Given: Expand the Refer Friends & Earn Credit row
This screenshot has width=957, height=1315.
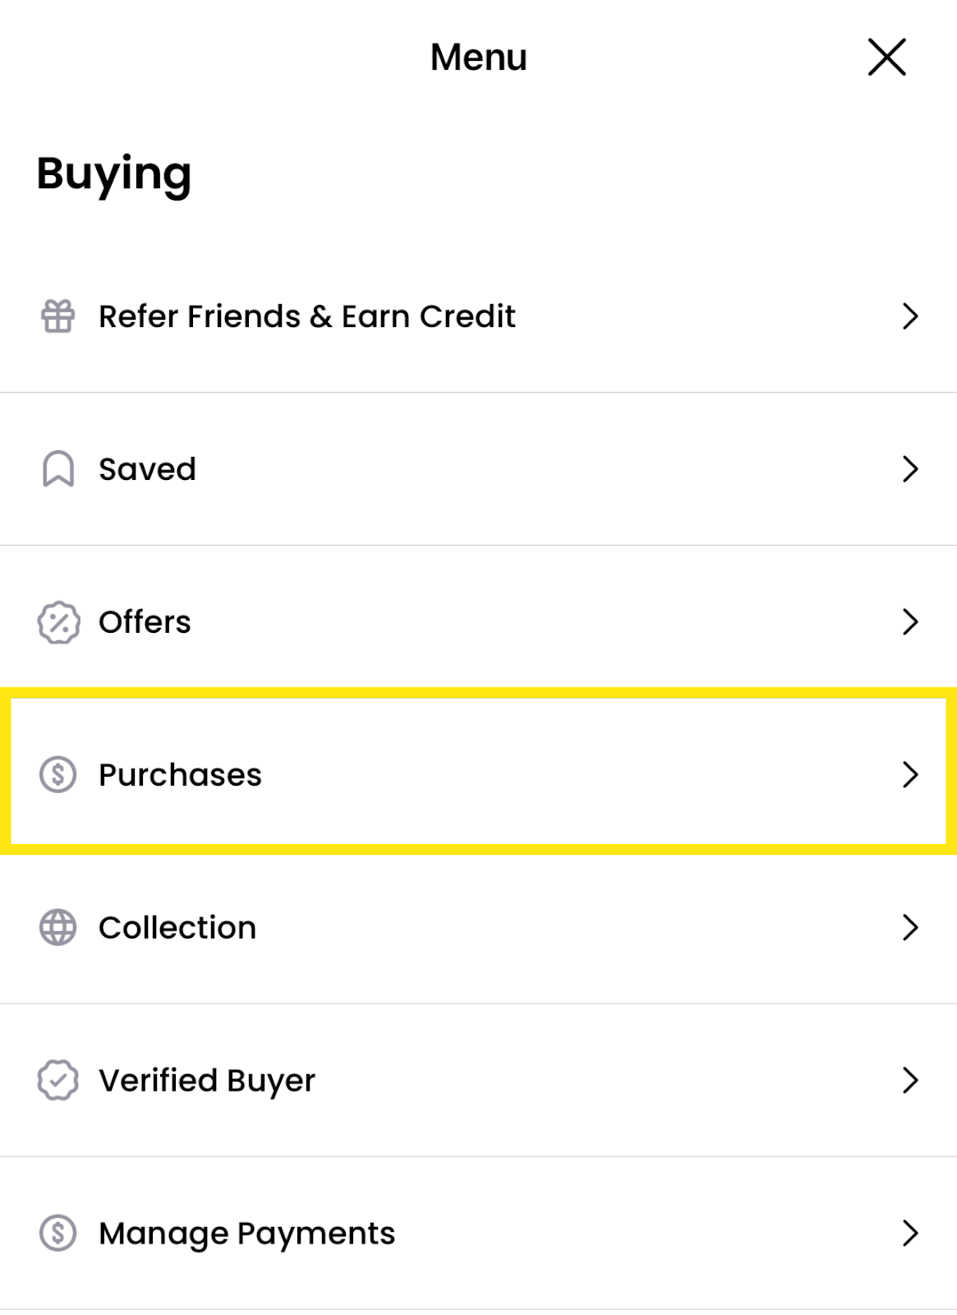Looking at the screenshot, I should click(x=910, y=316).
